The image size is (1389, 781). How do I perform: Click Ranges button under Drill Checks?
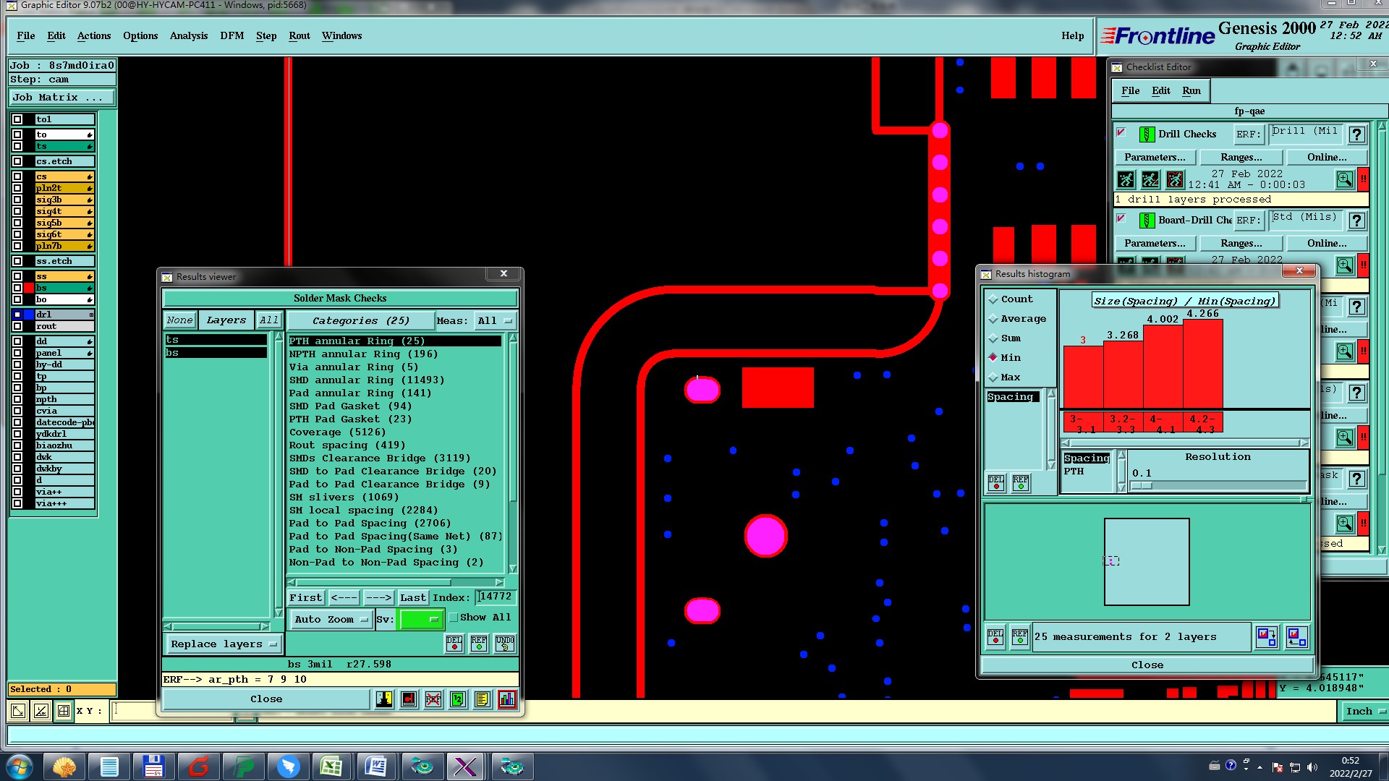click(x=1241, y=158)
